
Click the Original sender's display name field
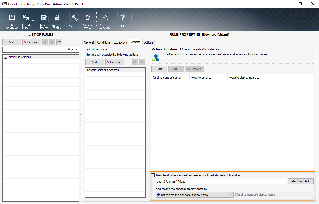coord(274,195)
